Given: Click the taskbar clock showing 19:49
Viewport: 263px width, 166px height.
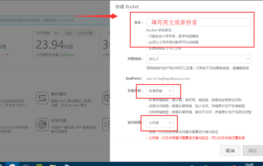Looking at the screenshot, I should click(x=249, y=165).
